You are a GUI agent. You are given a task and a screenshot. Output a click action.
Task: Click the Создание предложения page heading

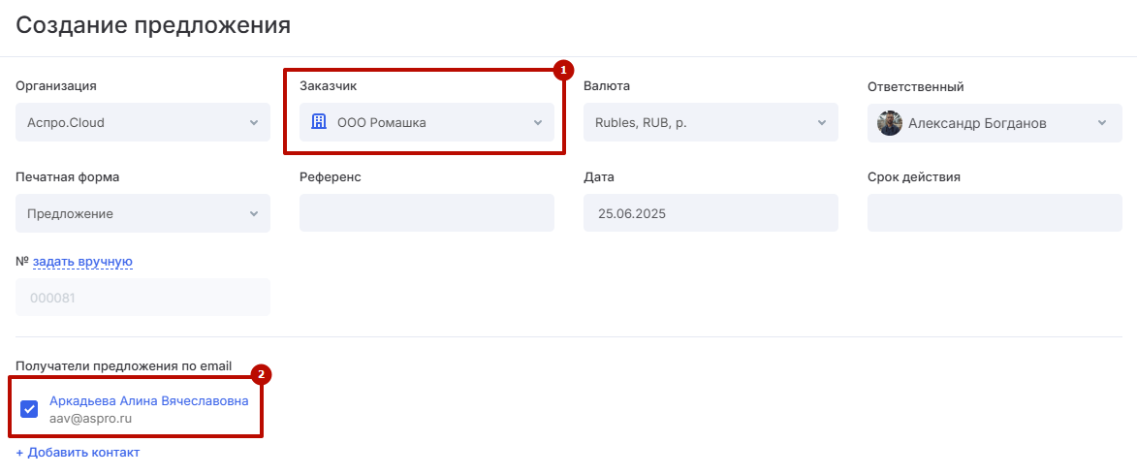point(153,25)
